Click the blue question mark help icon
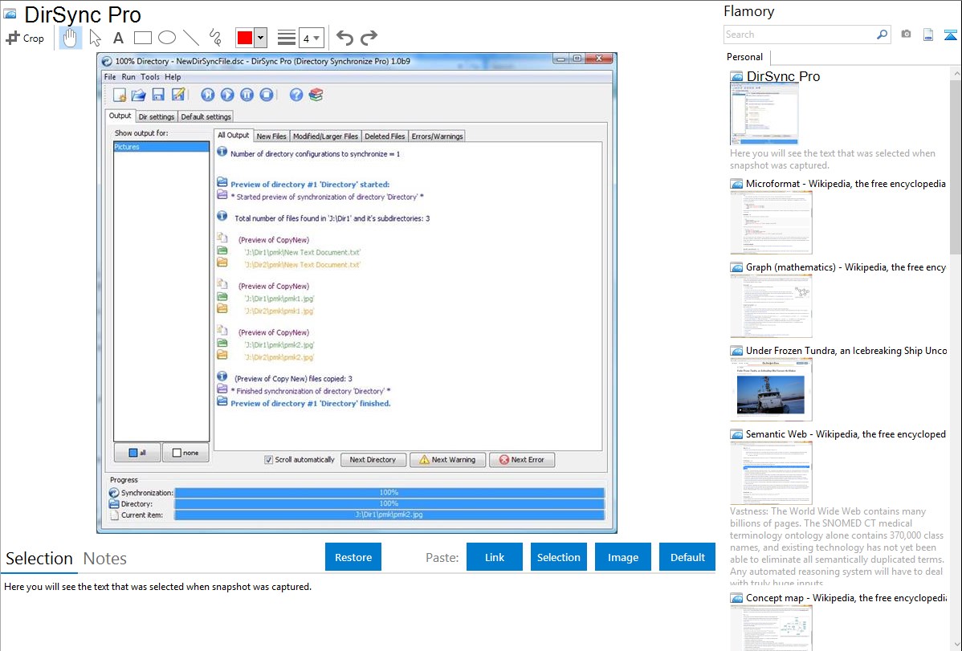962x651 pixels. click(296, 95)
